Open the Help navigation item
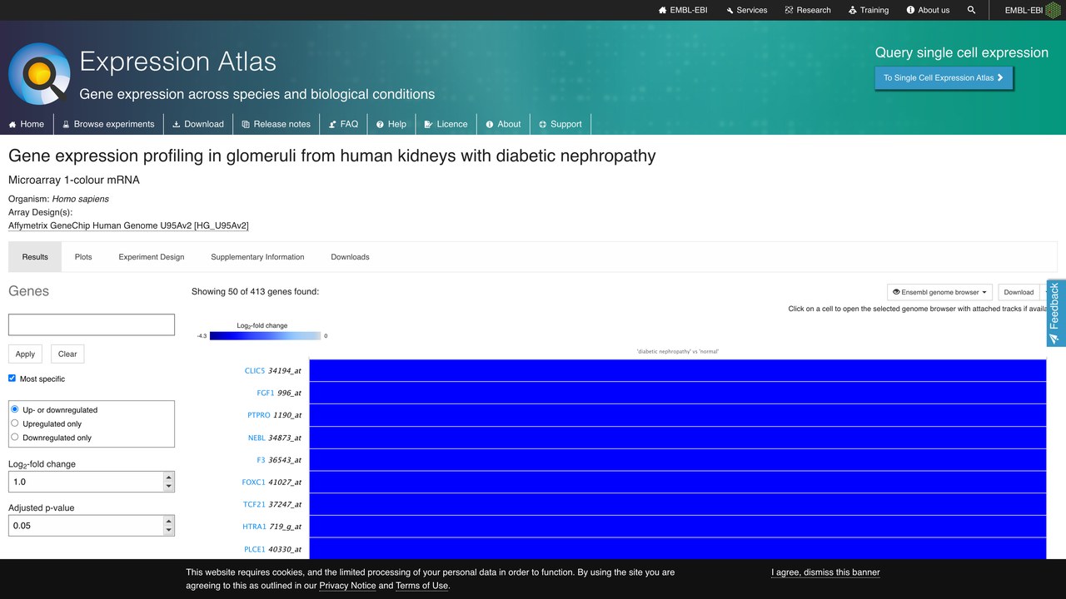The height and width of the screenshot is (599, 1066). tap(391, 124)
